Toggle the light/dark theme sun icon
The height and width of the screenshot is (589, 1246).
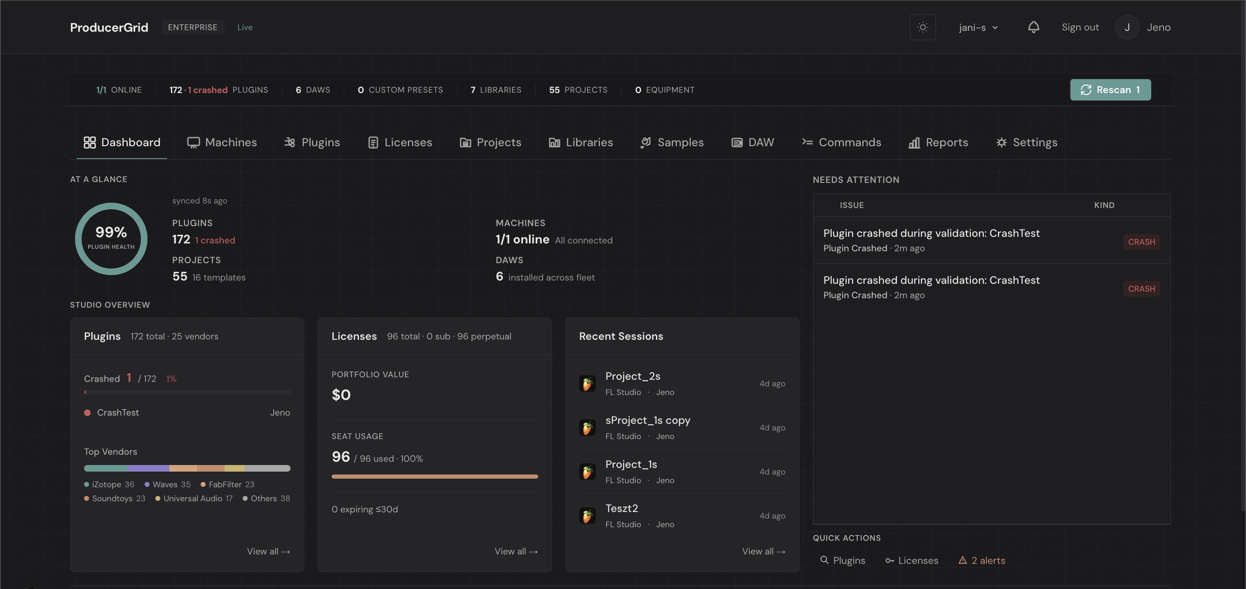click(923, 27)
